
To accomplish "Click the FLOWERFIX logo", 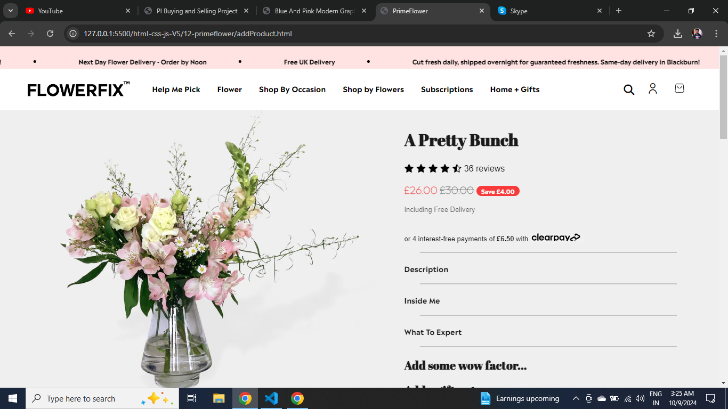I will point(78,89).
